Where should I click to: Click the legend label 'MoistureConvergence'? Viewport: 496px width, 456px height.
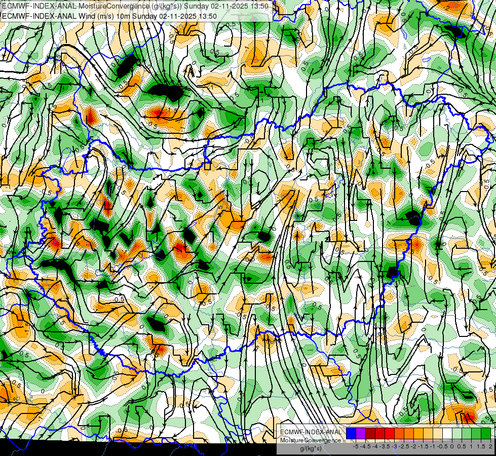tap(311, 440)
